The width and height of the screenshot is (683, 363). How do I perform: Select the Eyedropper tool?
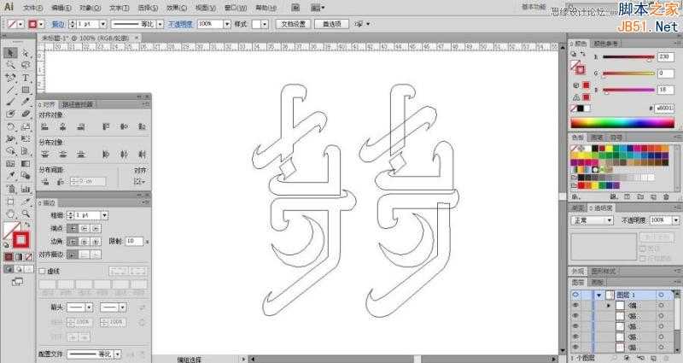click(10, 176)
